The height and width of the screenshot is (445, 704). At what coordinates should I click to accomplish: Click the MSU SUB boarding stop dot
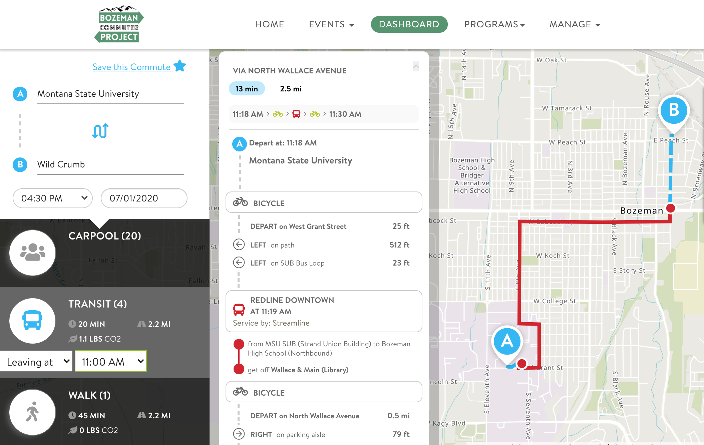pos(239,344)
